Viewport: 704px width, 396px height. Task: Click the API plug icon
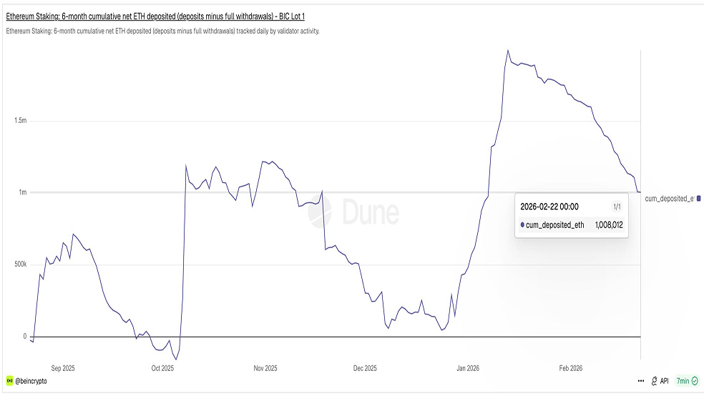point(655,382)
